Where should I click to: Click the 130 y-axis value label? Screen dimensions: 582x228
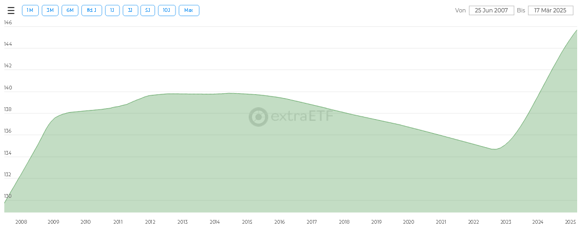coord(8,196)
